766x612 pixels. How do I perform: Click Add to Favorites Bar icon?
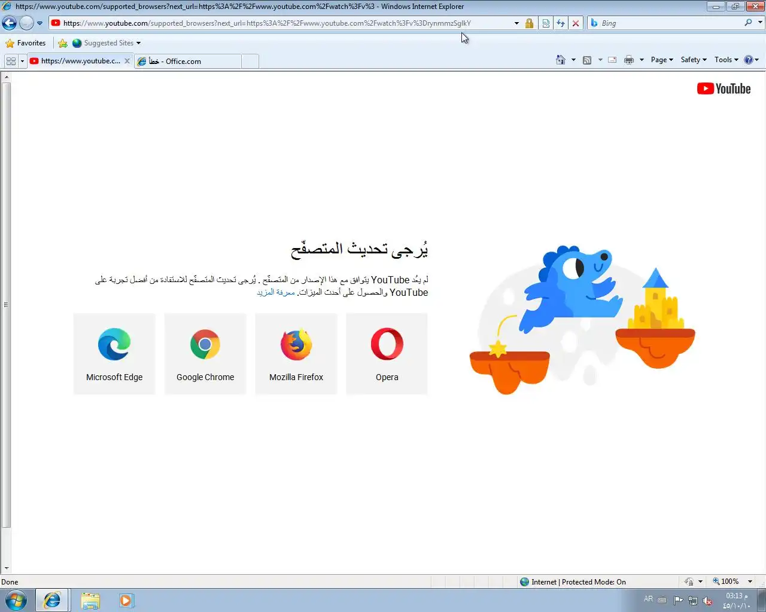tap(63, 43)
